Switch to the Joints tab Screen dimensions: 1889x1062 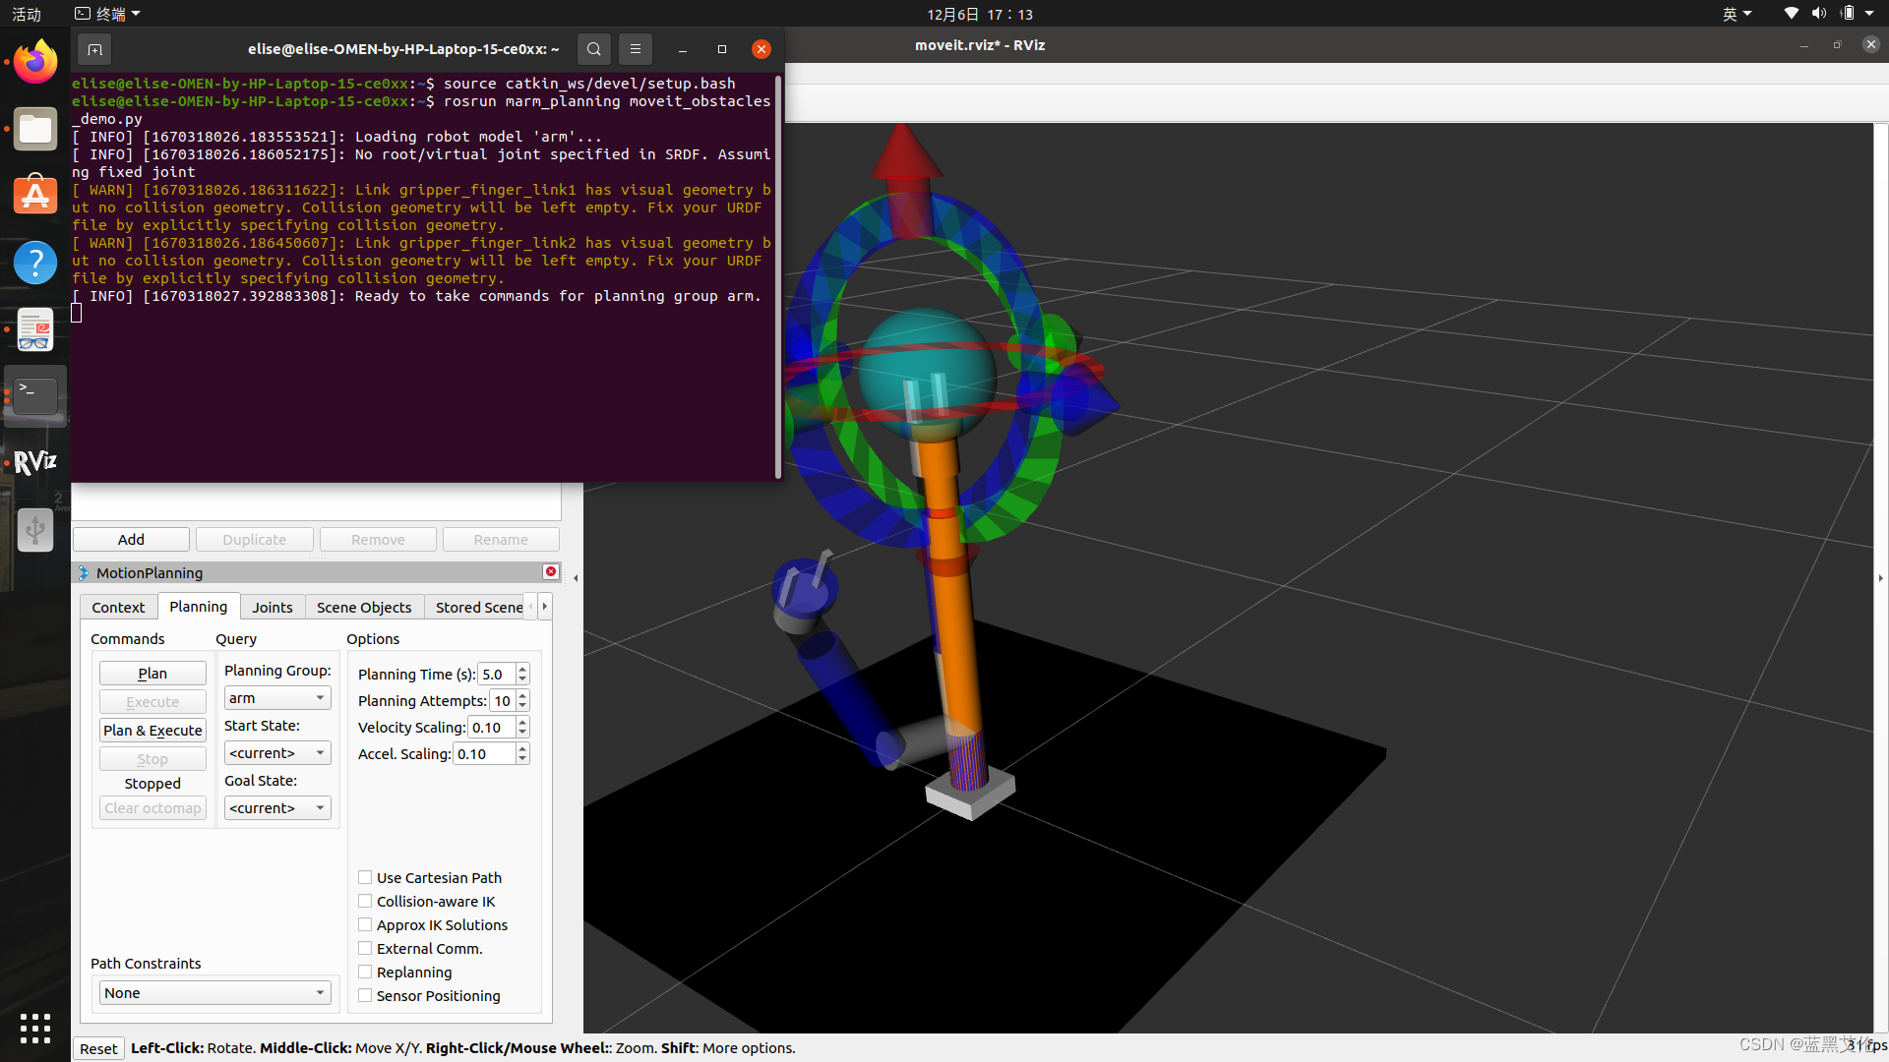pyautogui.click(x=272, y=608)
